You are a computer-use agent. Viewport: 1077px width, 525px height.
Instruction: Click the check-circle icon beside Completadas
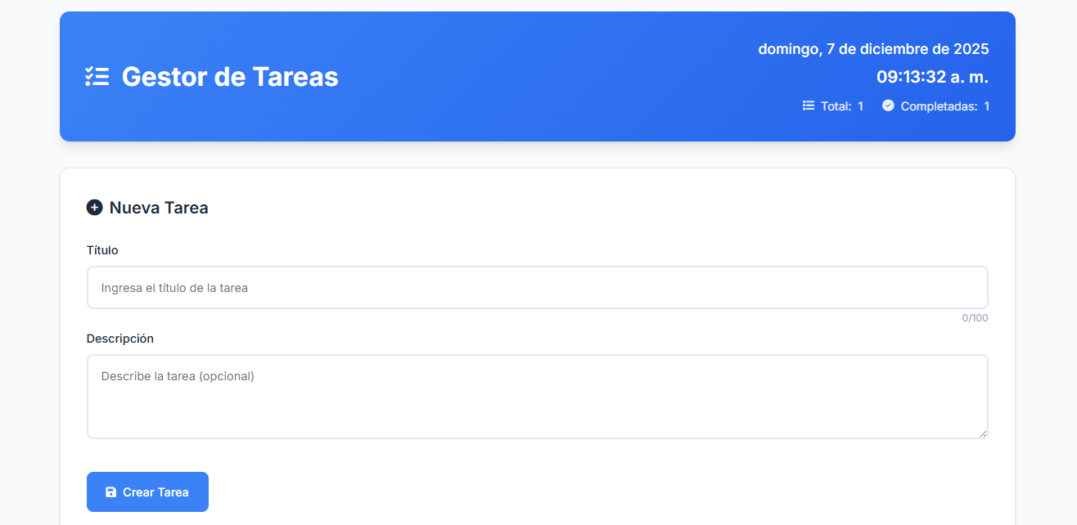click(x=888, y=105)
